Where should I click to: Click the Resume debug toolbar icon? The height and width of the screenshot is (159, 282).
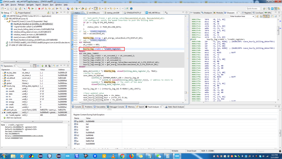pyautogui.click(x=32, y=8)
